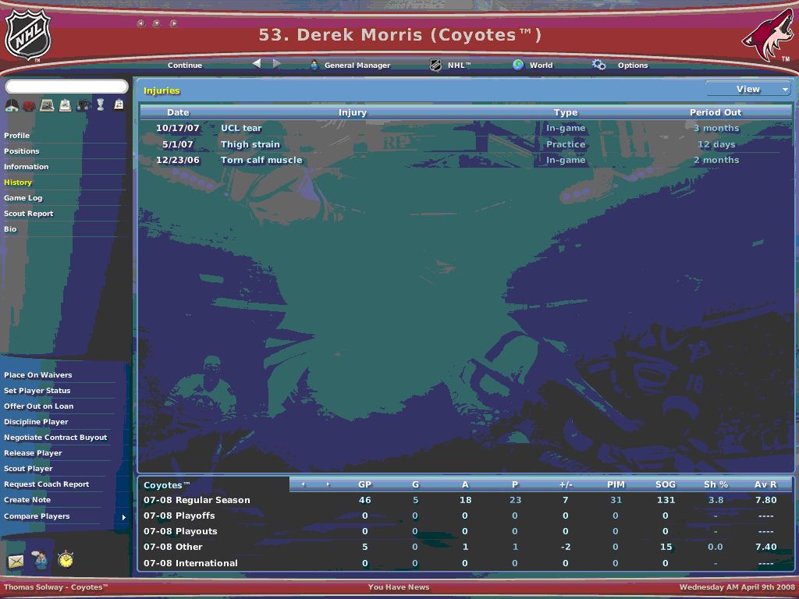Select the UCL tear injury row
799x599 pixels.
(466, 129)
